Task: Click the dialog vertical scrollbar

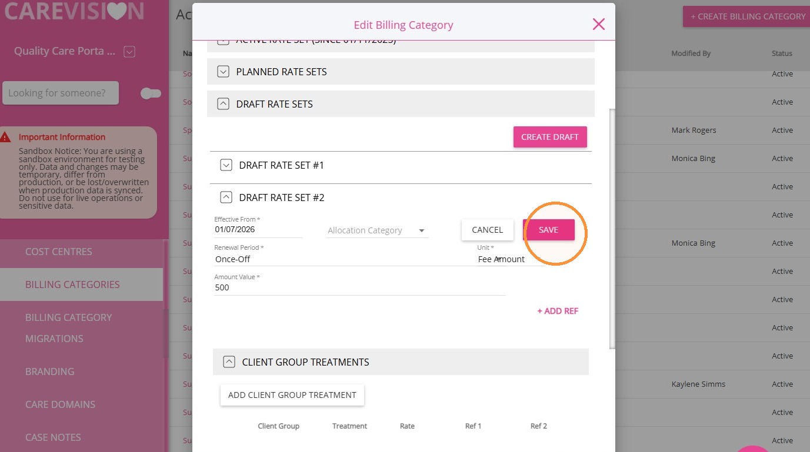Action: tap(612, 229)
